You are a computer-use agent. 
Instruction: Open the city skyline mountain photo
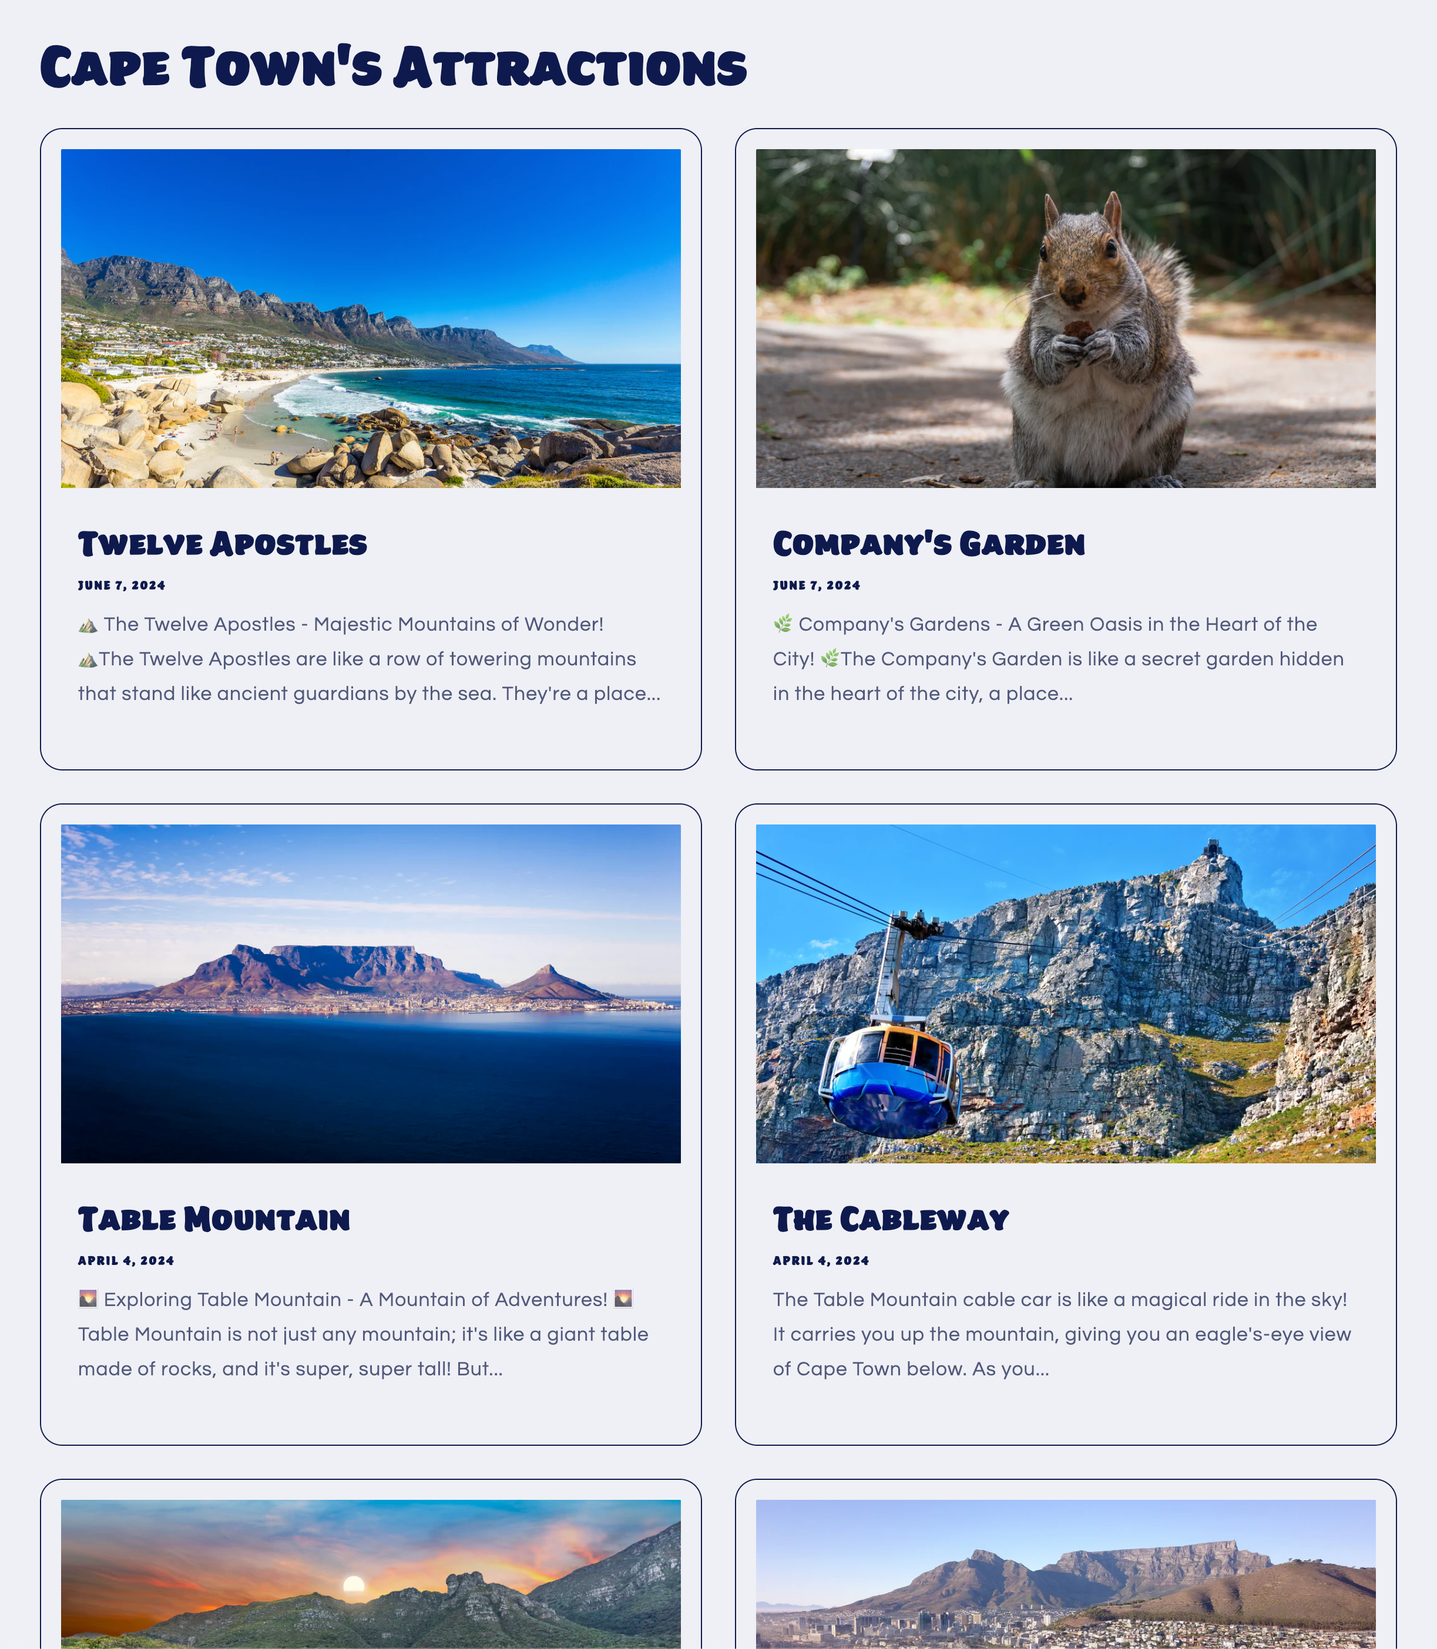point(1066,1574)
